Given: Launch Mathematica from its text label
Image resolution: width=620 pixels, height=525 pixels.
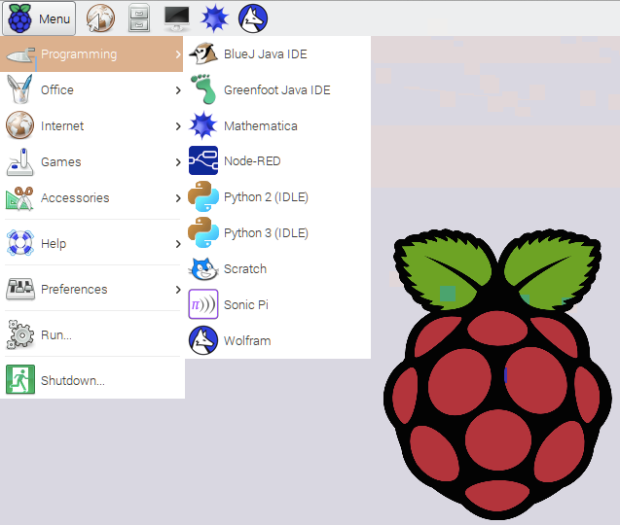Looking at the screenshot, I should point(261,125).
